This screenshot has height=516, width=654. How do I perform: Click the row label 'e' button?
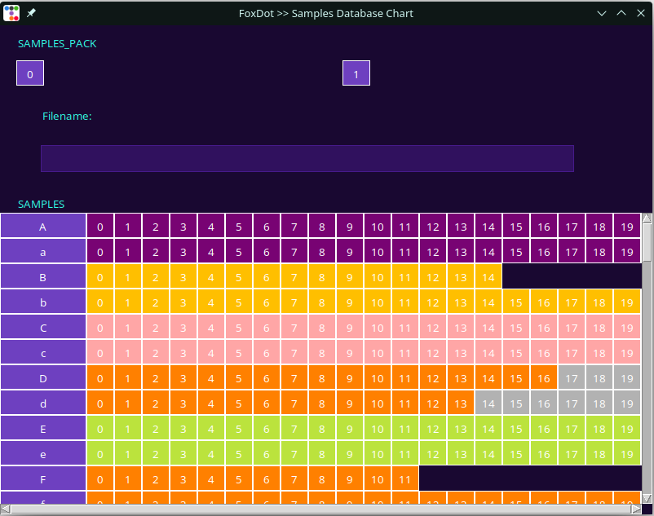point(43,454)
